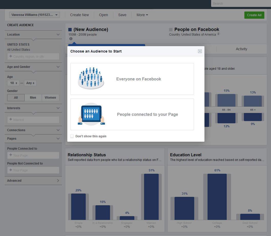Viewport: 271px width, 236px height.
Task: Enable the Don't show this again checkbox
Action: (72, 136)
